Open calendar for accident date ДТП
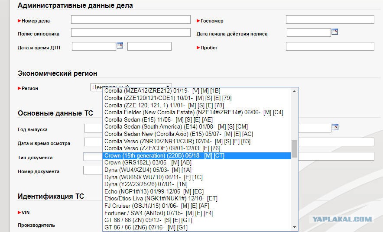383x232 pixels. [120, 45]
